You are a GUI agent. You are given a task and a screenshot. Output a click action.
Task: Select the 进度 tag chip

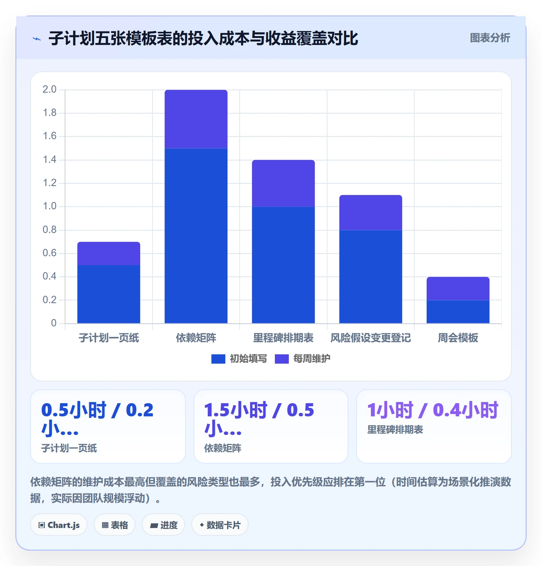click(163, 525)
